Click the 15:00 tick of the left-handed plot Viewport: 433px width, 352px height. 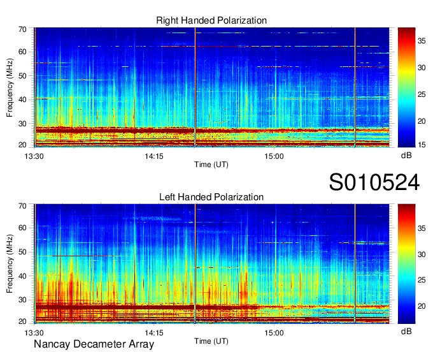[x=274, y=333]
